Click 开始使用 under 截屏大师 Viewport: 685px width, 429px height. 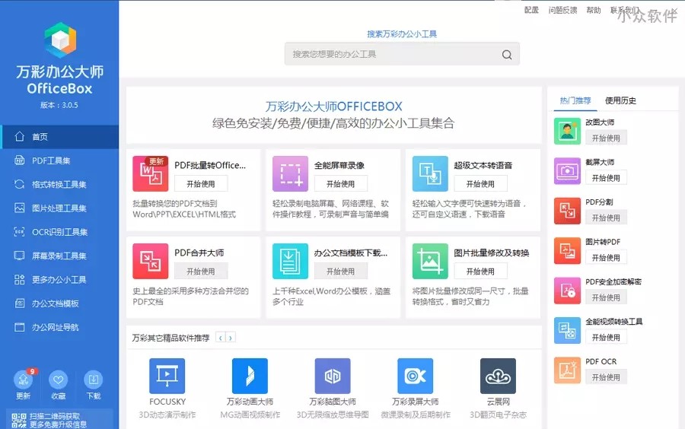(x=606, y=178)
